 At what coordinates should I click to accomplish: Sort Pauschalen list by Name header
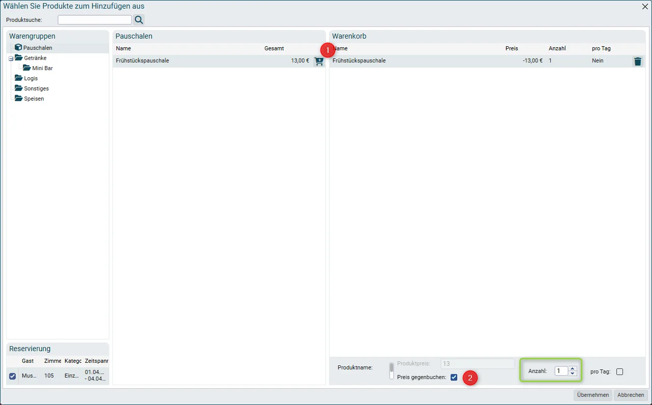coord(124,48)
